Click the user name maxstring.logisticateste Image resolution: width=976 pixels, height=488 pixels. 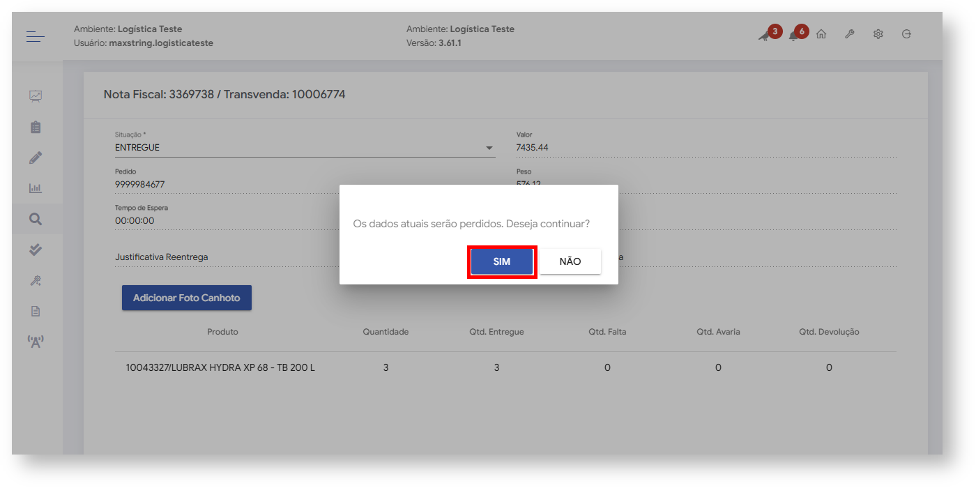click(161, 43)
